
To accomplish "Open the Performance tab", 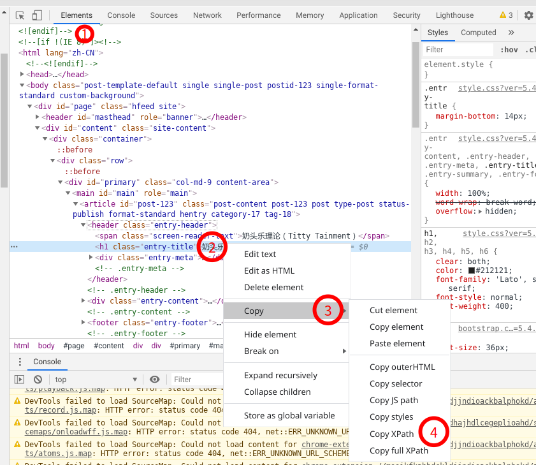I will click(258, 15).
